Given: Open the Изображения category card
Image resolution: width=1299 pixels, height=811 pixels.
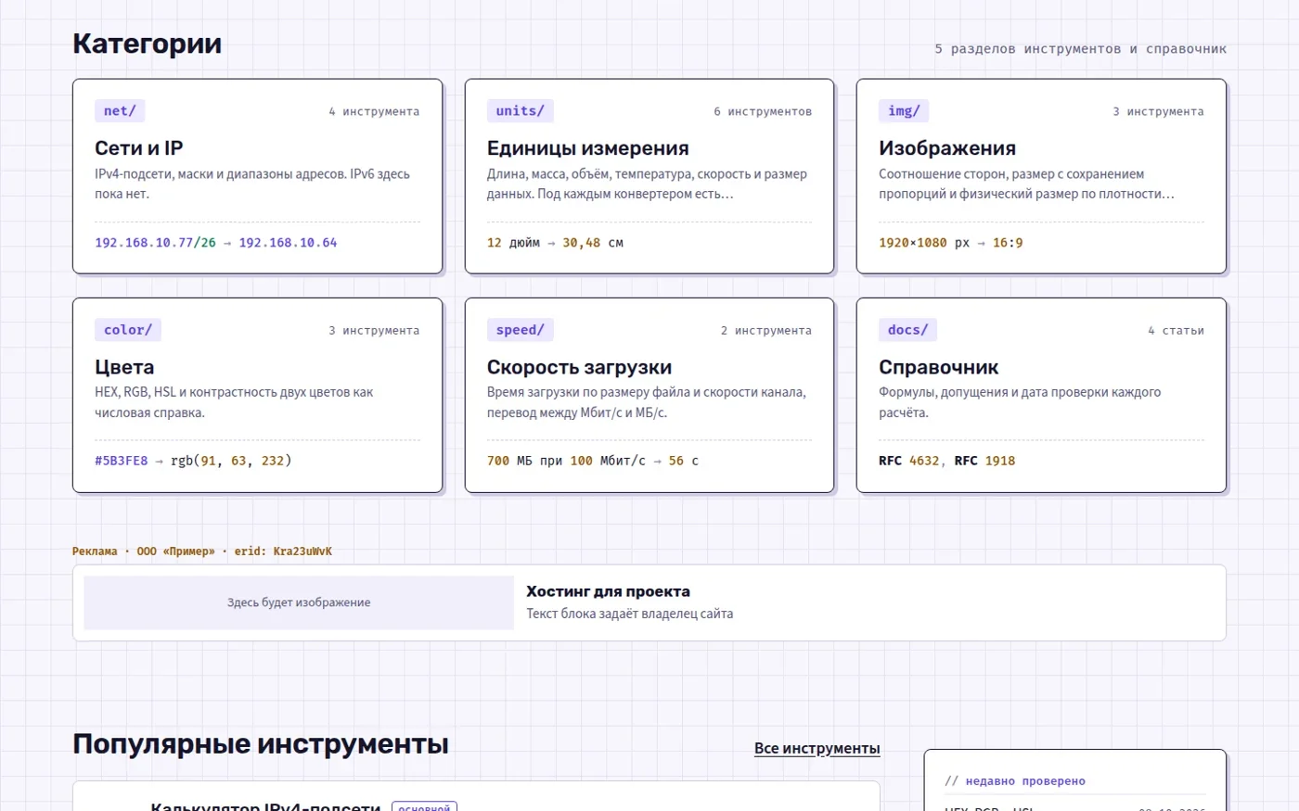Looking at the screenshot, I should coord(1041,176).
